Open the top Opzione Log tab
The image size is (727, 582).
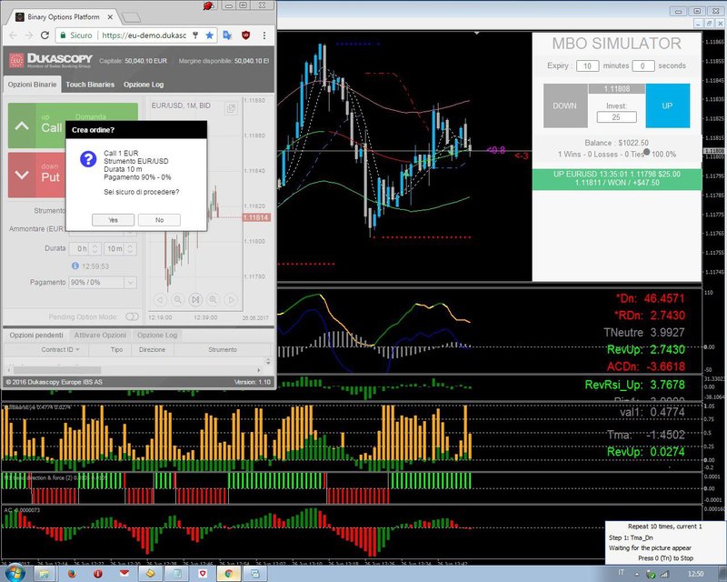tap(144, 85)
